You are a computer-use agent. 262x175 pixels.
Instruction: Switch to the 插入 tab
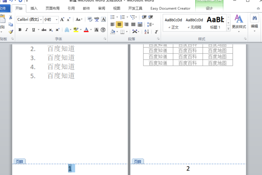[34, 8]
